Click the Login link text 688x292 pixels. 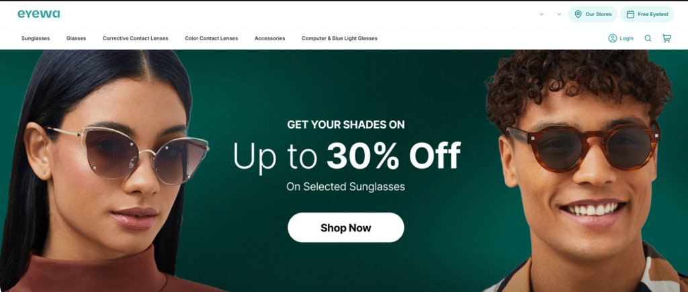626,38
